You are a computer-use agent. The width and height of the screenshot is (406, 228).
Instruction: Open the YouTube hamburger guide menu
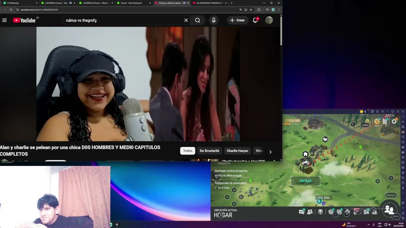4,20
